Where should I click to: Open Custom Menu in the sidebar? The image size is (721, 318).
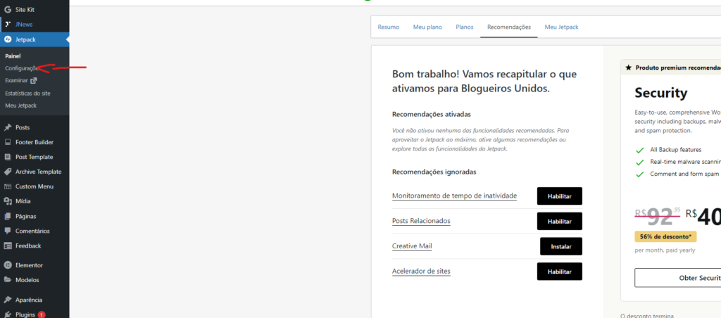coord(35,186)
